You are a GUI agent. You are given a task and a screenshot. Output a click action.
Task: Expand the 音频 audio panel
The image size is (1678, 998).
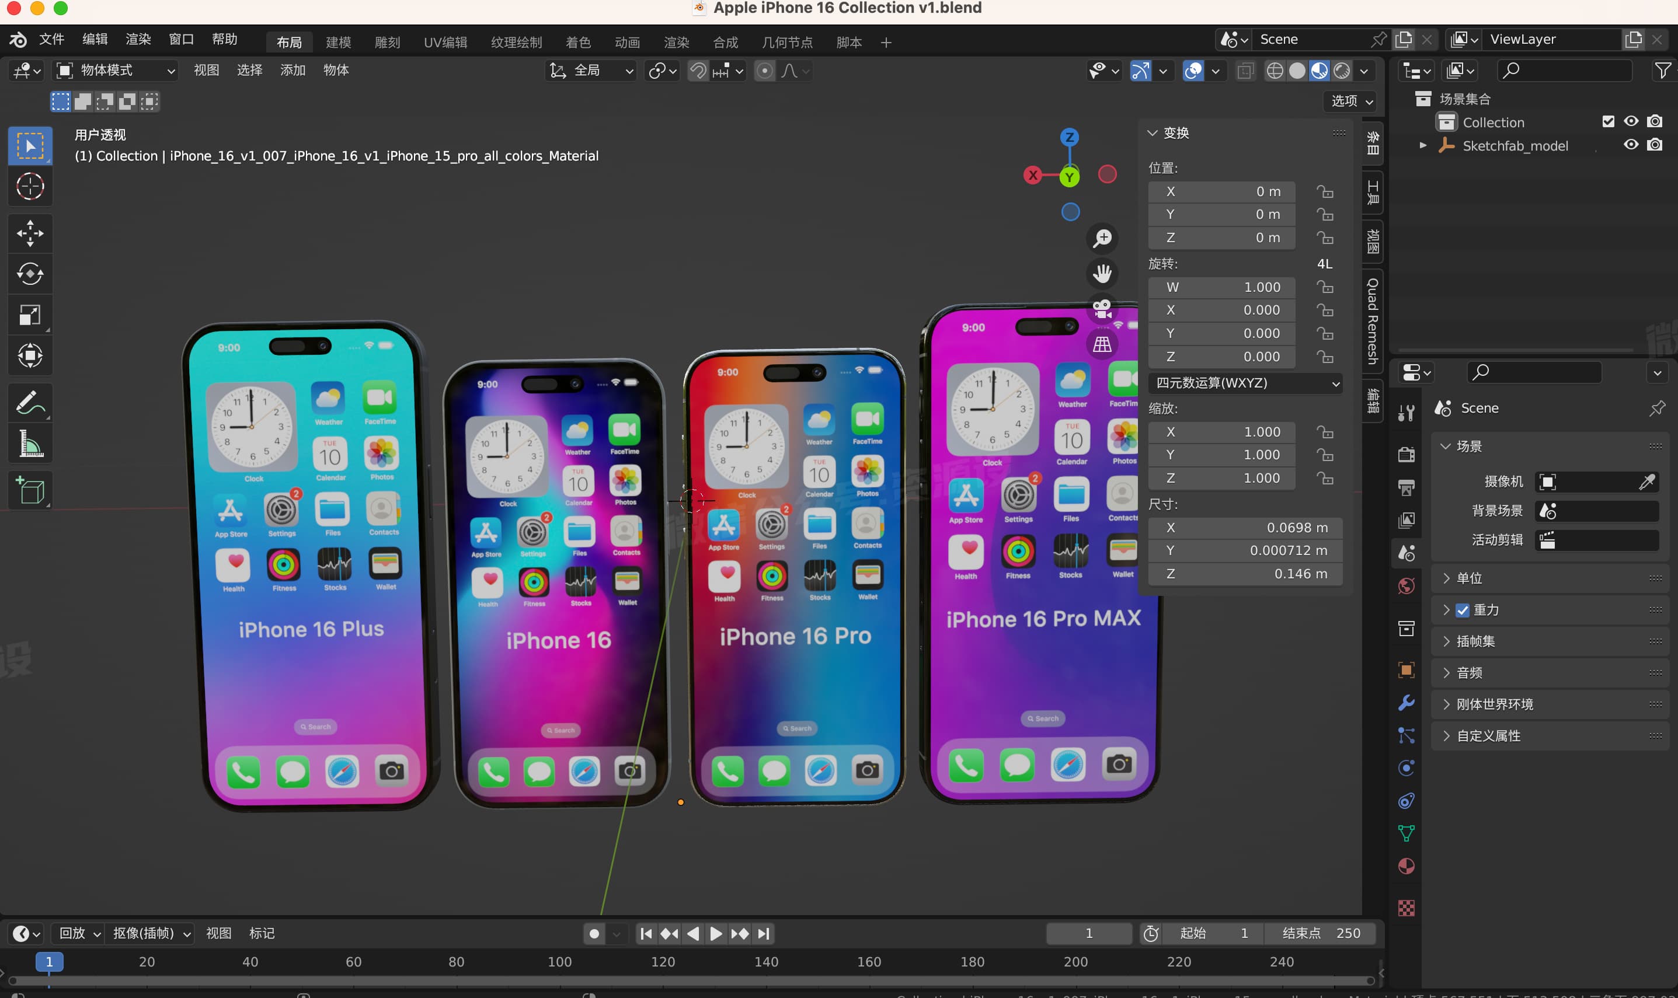click(1550, 673)
